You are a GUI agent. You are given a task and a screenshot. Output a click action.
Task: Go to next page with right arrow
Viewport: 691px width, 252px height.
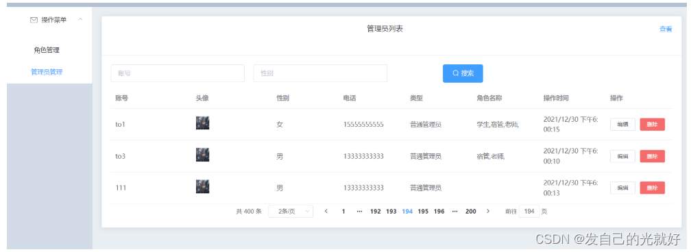pos(488,212)
